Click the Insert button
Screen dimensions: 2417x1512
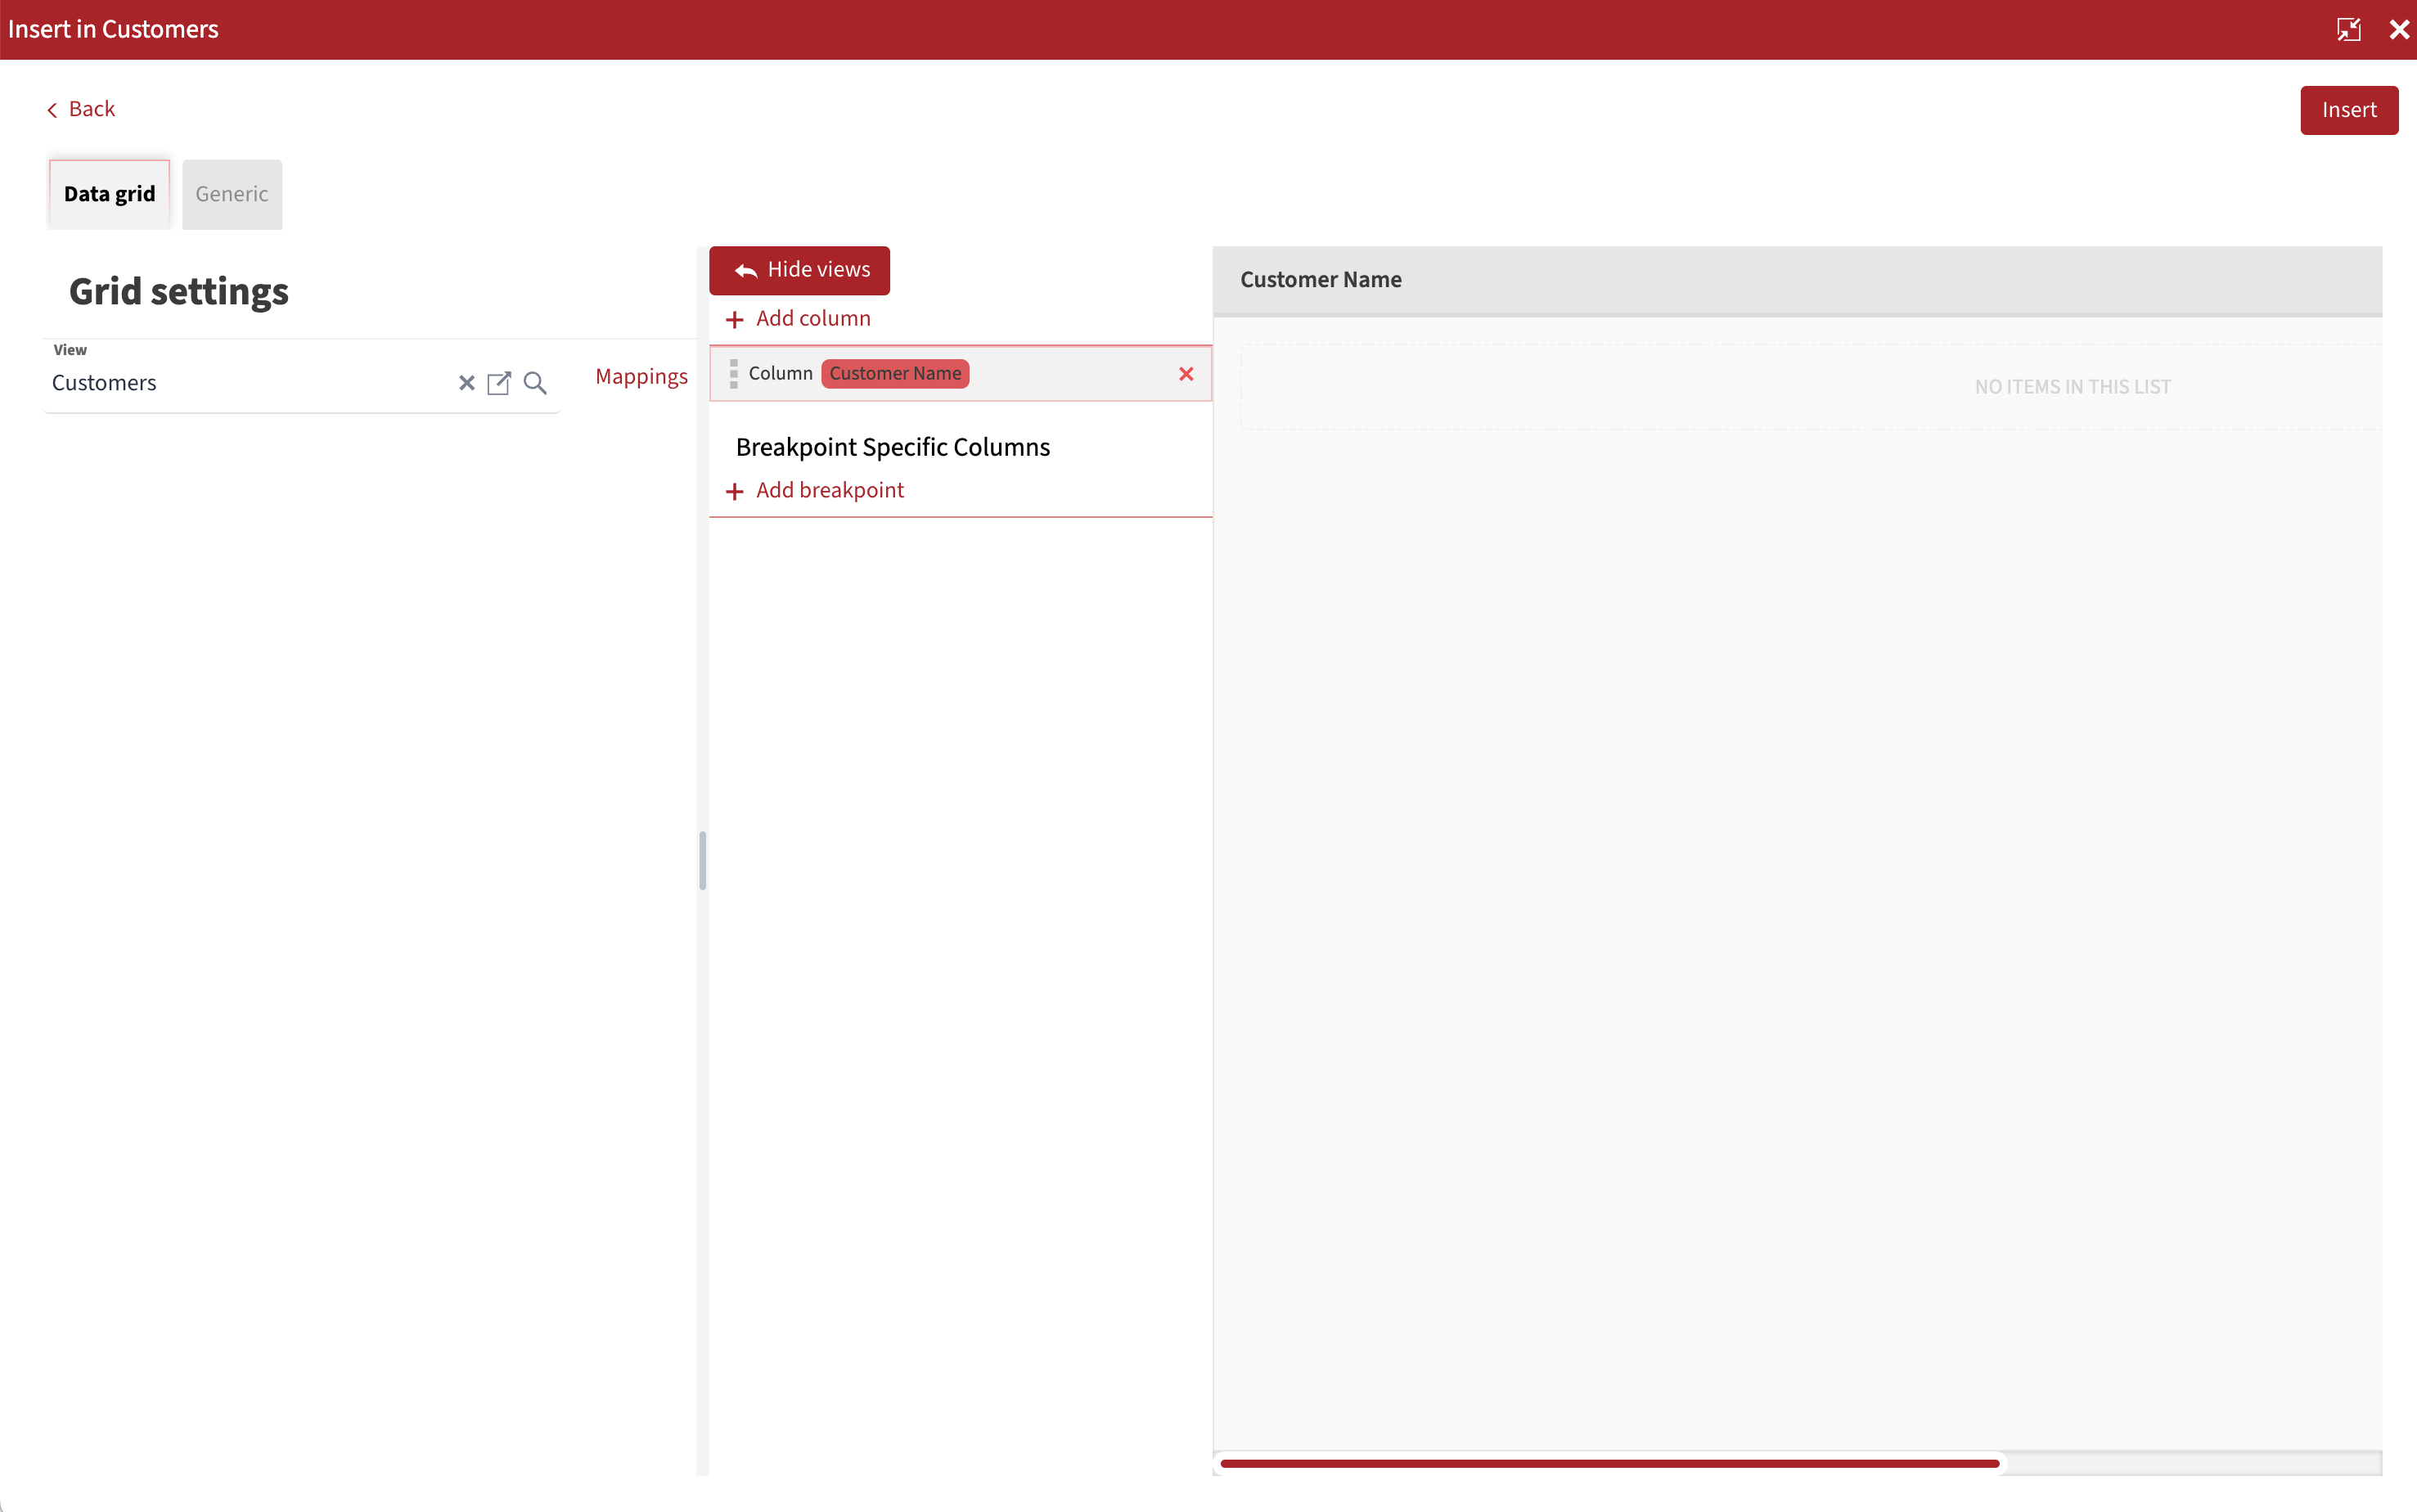(2348, 110)
